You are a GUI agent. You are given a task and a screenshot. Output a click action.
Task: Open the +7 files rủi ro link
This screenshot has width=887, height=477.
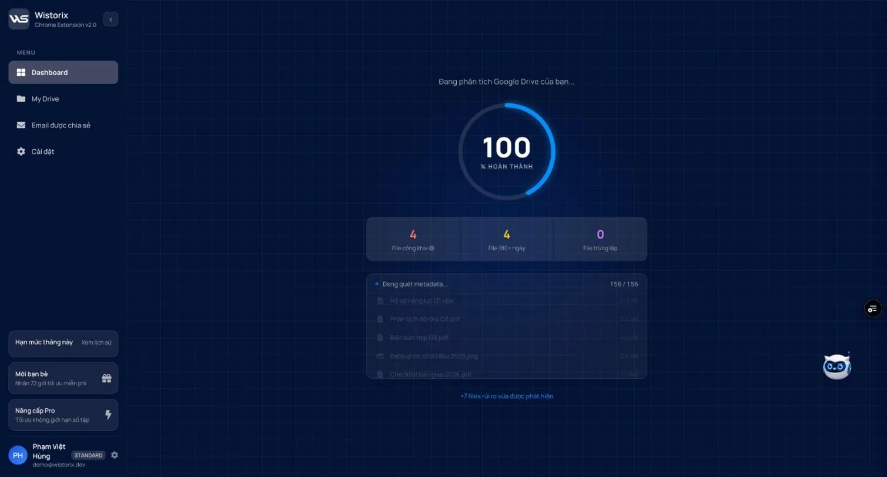coord(507,396)
